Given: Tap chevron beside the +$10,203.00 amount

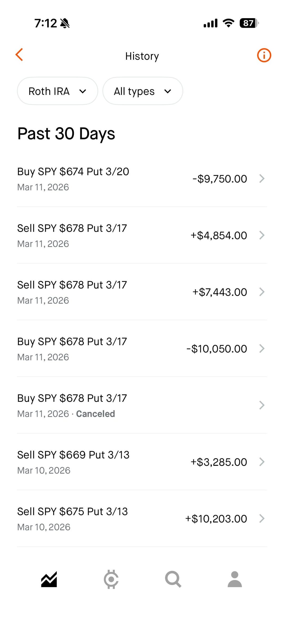Looking at the screenshot, I should 262,519.
